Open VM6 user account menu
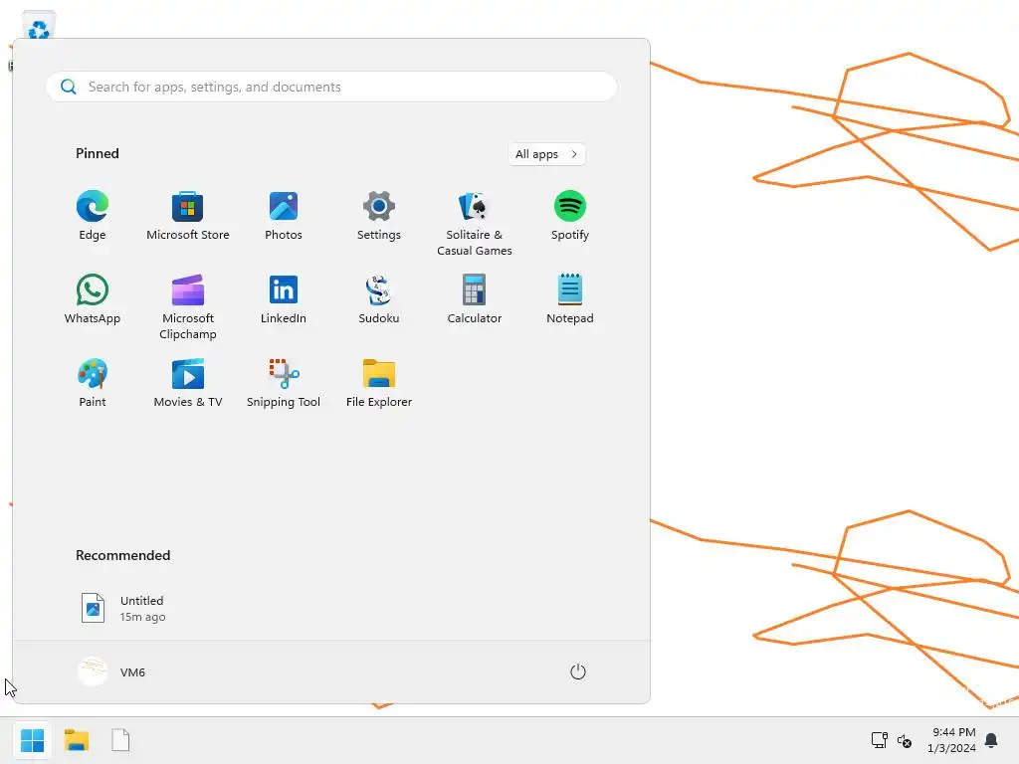The height and width of the screenshot is (764, 1019). pyautogui.click(x=111, y=671)
